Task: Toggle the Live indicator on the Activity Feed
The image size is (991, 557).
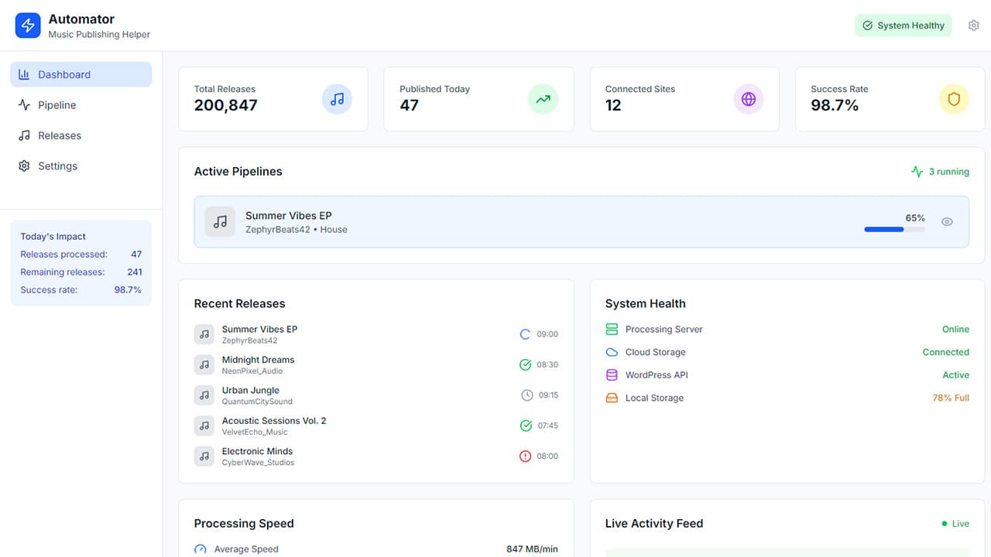Action: pyautogui.click(x=955, y=523)
